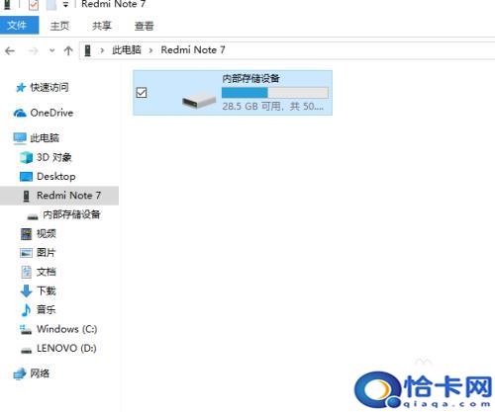Image resolution: width=495 pixels, height=412 pixels.
Task: Click the Desktop folder icon
Action: 26,177
